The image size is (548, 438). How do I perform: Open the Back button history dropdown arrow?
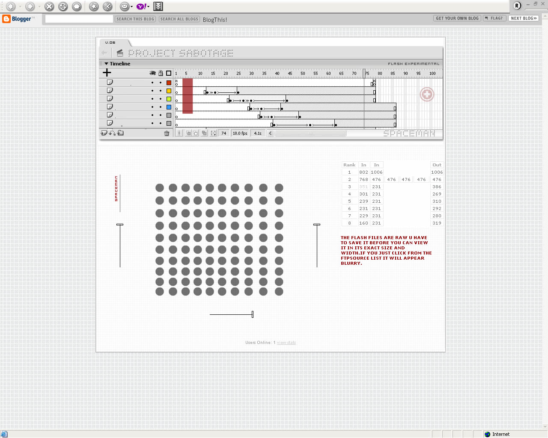(20, 6)
